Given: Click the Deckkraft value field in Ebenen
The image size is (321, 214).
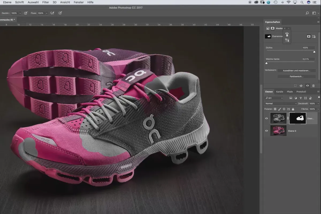Looking at the screenshot, I should (x=313, y=104).
